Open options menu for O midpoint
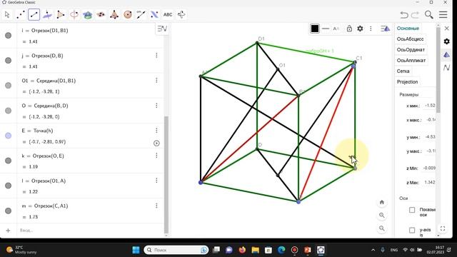 (x=156, y=105)
